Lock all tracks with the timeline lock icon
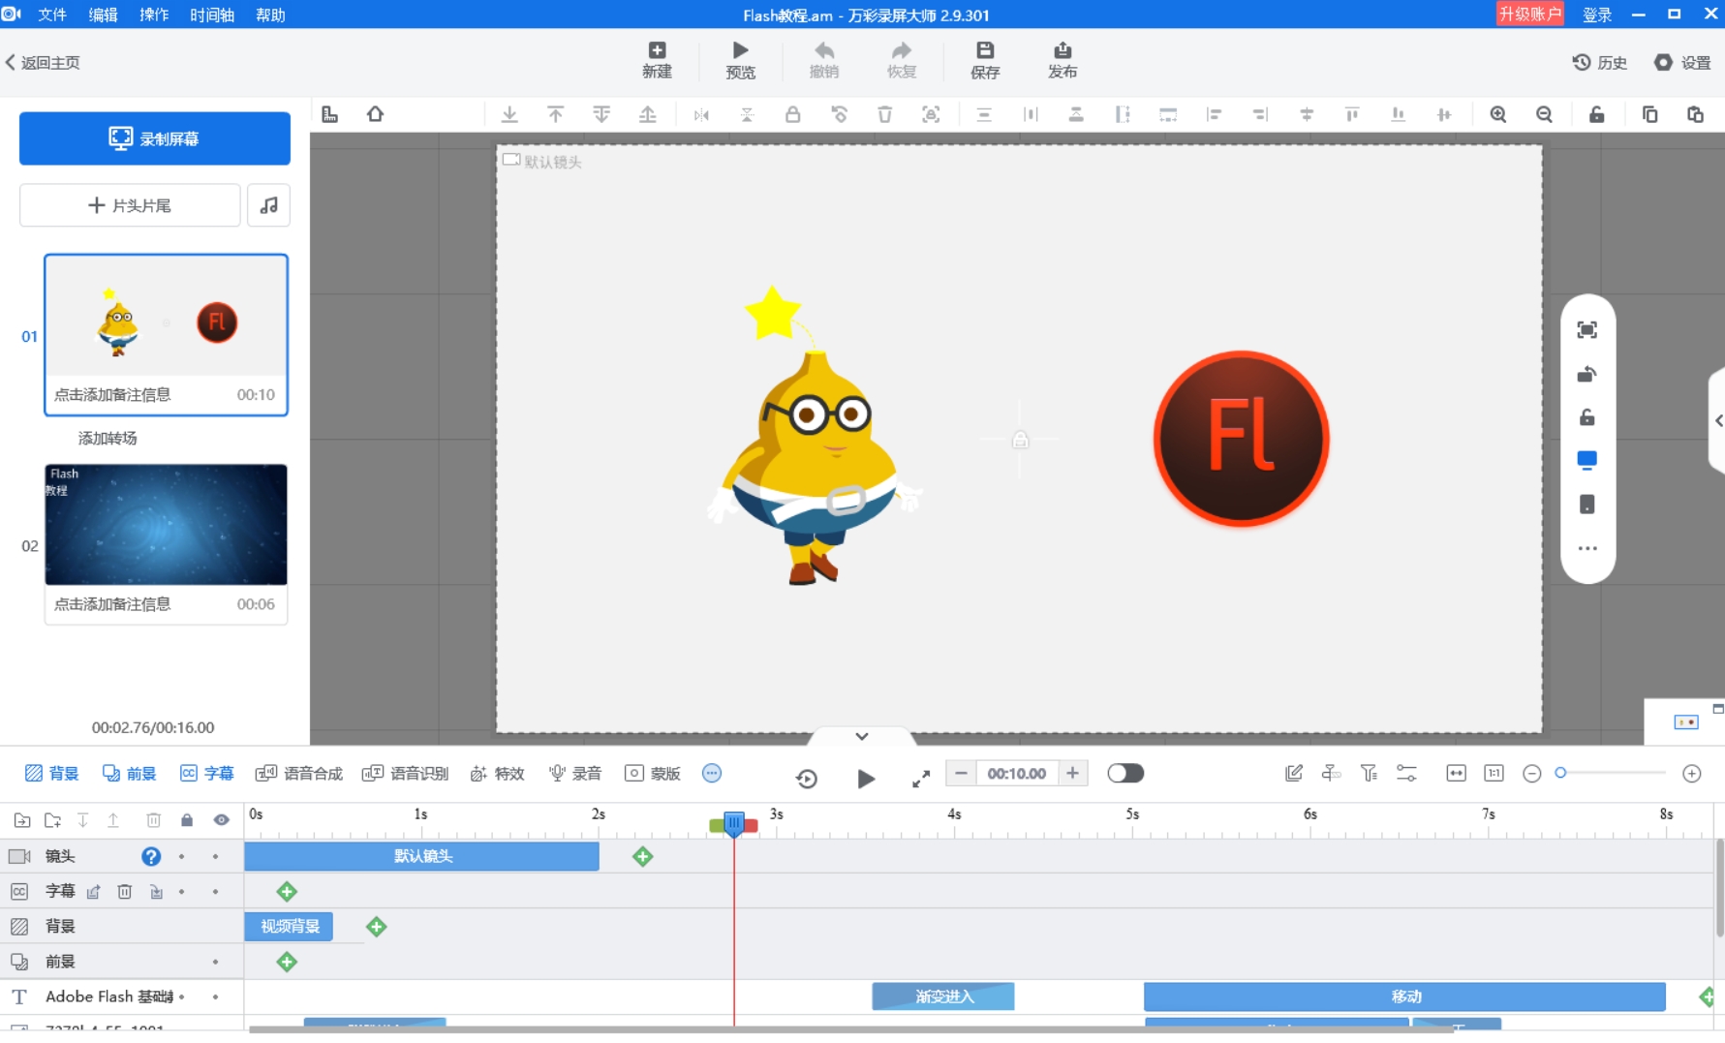 click(187, 820)
